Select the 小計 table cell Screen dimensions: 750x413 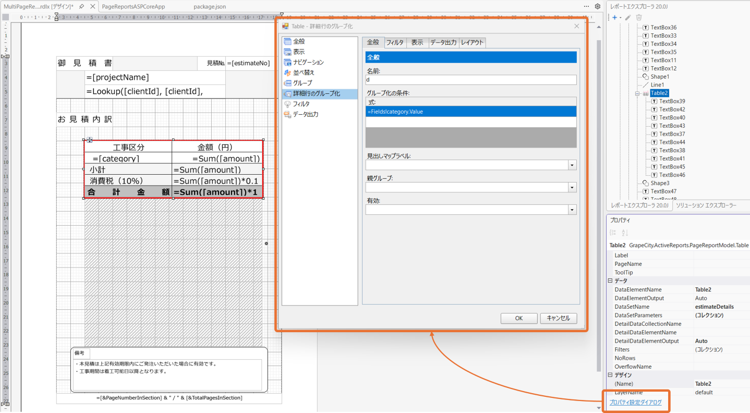point(128,169)
